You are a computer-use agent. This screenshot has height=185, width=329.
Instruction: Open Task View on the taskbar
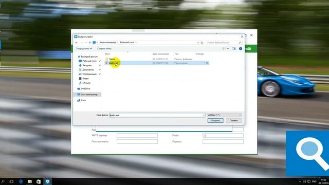point(11,181)
